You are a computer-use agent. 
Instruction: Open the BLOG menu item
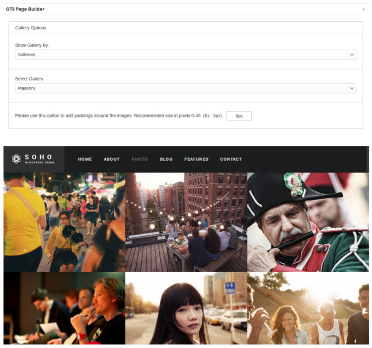click(x=166, y=159)
